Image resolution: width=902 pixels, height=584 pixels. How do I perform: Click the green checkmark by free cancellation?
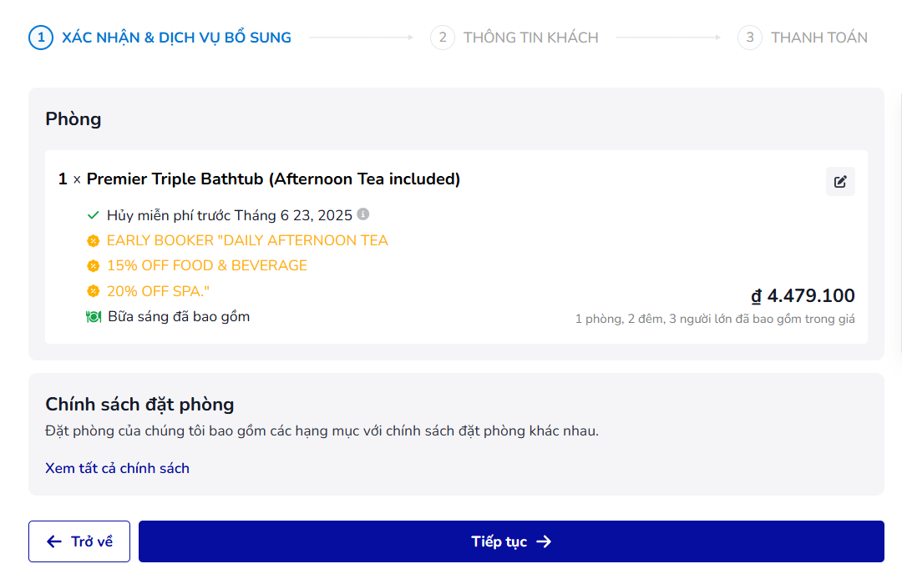tap(94, 215)
